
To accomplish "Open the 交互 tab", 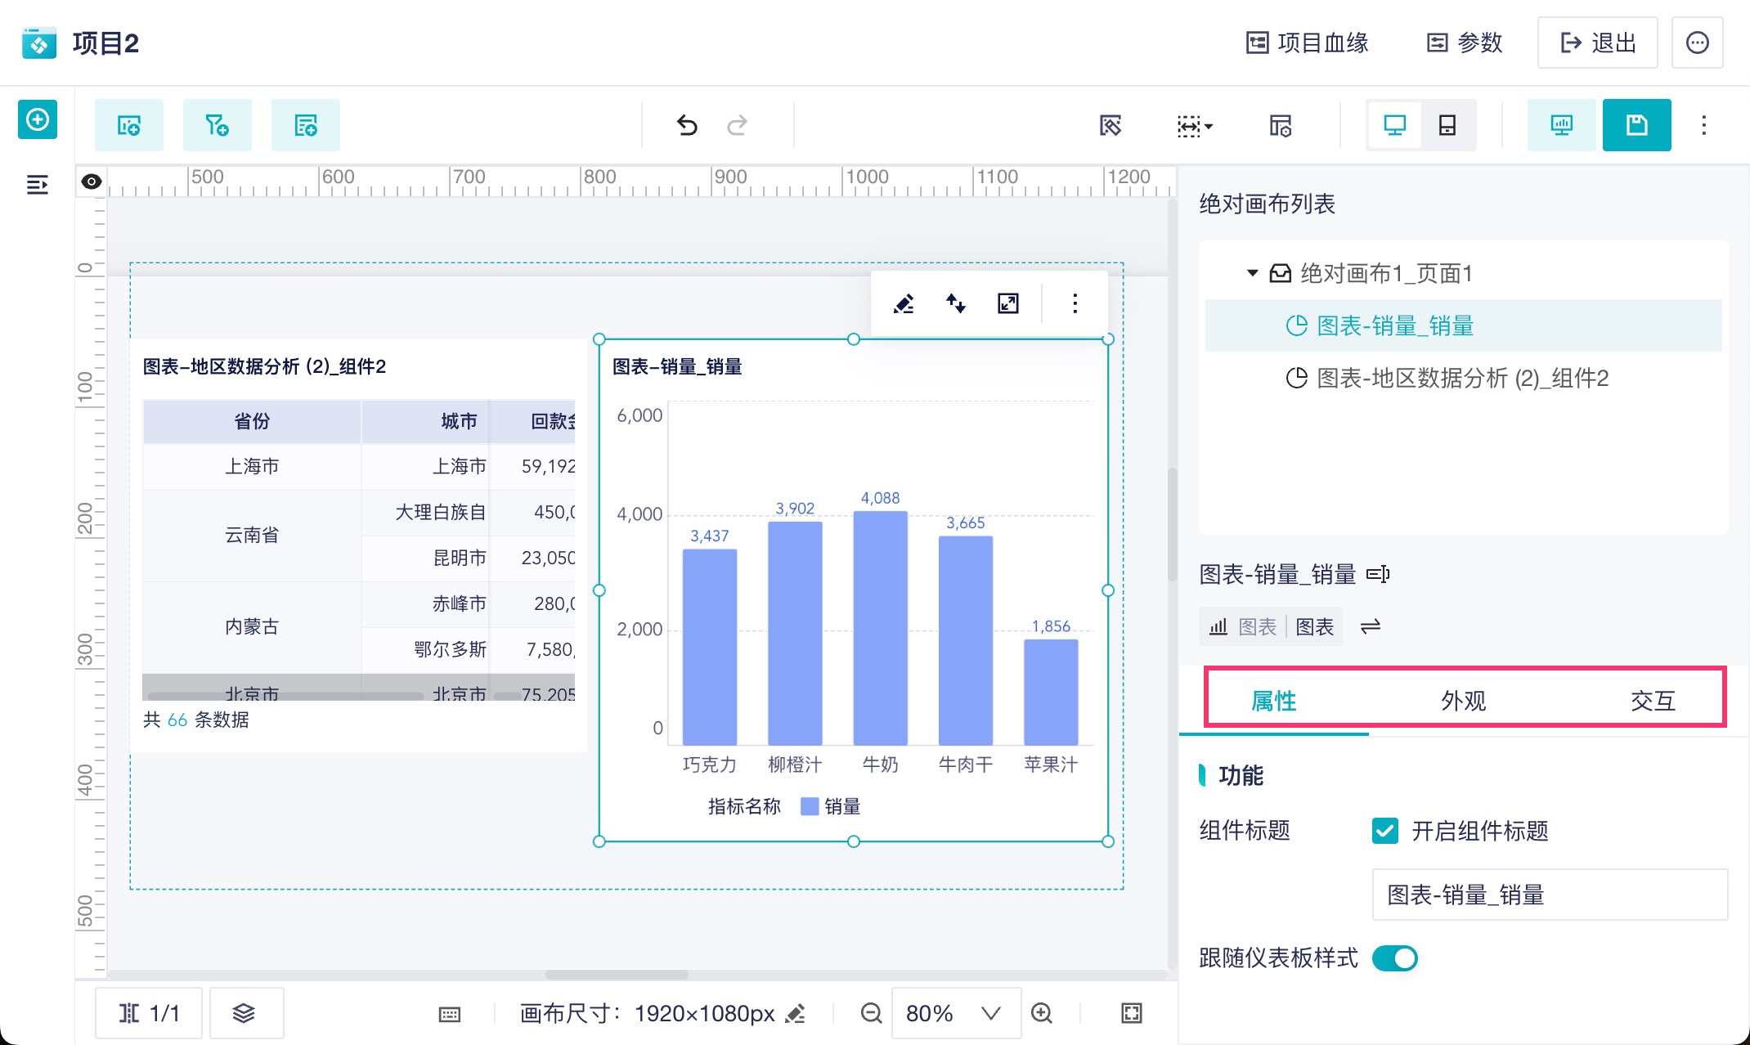I will click(1653, 700).
